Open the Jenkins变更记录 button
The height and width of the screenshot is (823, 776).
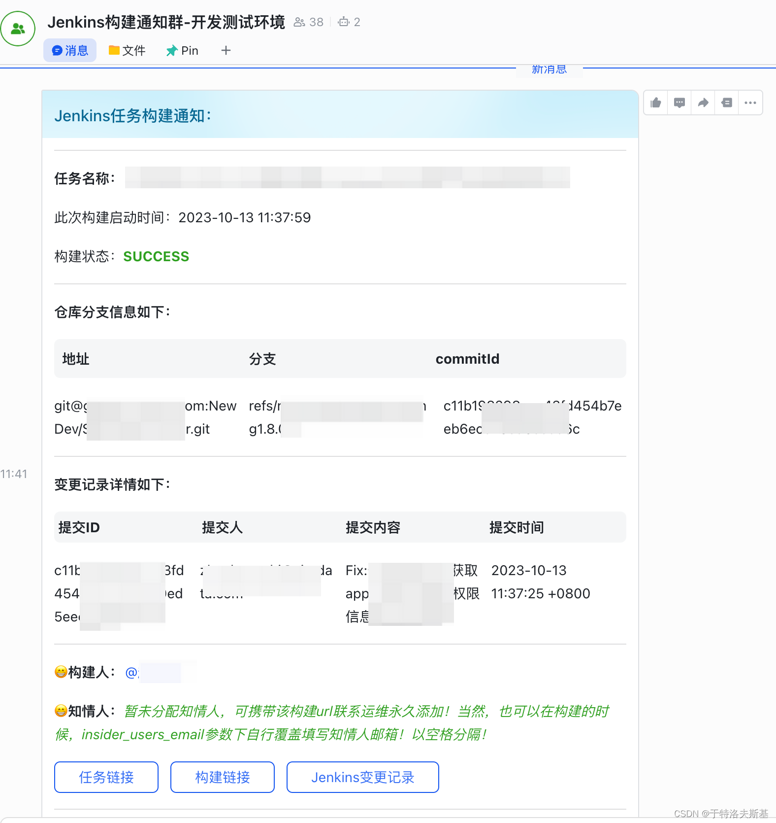[363, 777]
